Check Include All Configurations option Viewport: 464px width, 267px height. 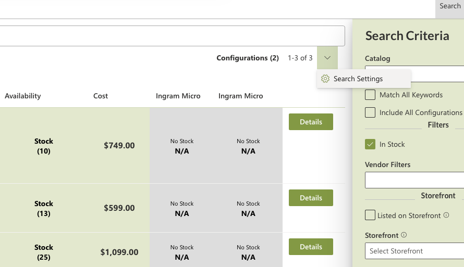pyautogui.click(x=370, y=112)
